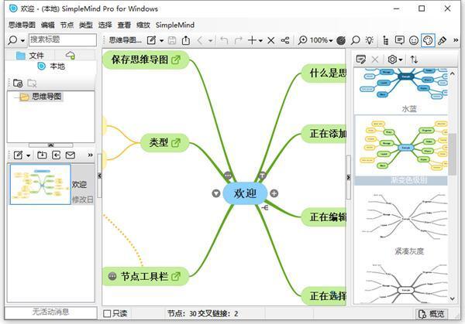The image size is (465, 324).
Task: Click the new mind map icon in explorer toolbar
Action: pyautogui.click(x=18, y=155)
